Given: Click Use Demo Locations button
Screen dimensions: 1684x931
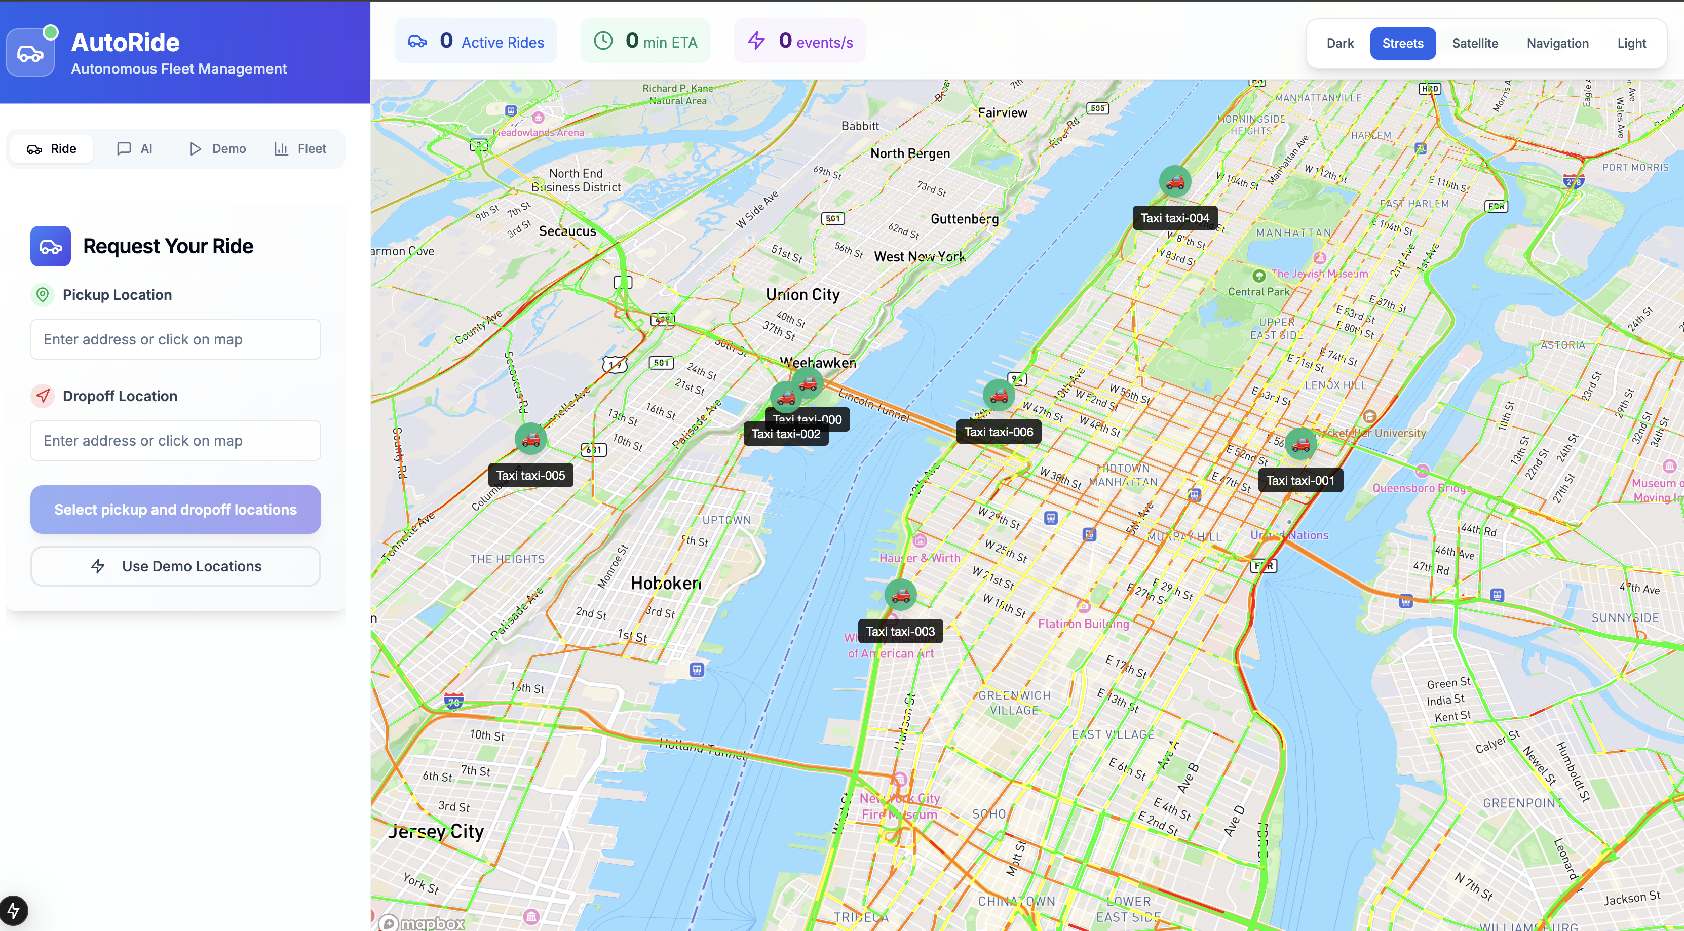Looking at the screenshot, I should [x=175, y=566].
